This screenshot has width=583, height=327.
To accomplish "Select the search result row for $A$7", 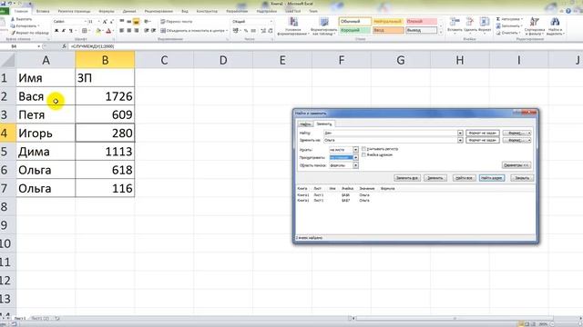I will tap(415, 200).
